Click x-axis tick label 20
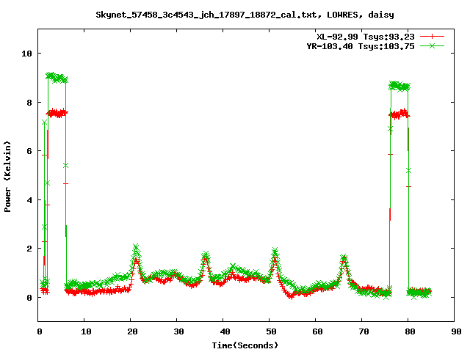Screen dimensions: 470x352 132,331
